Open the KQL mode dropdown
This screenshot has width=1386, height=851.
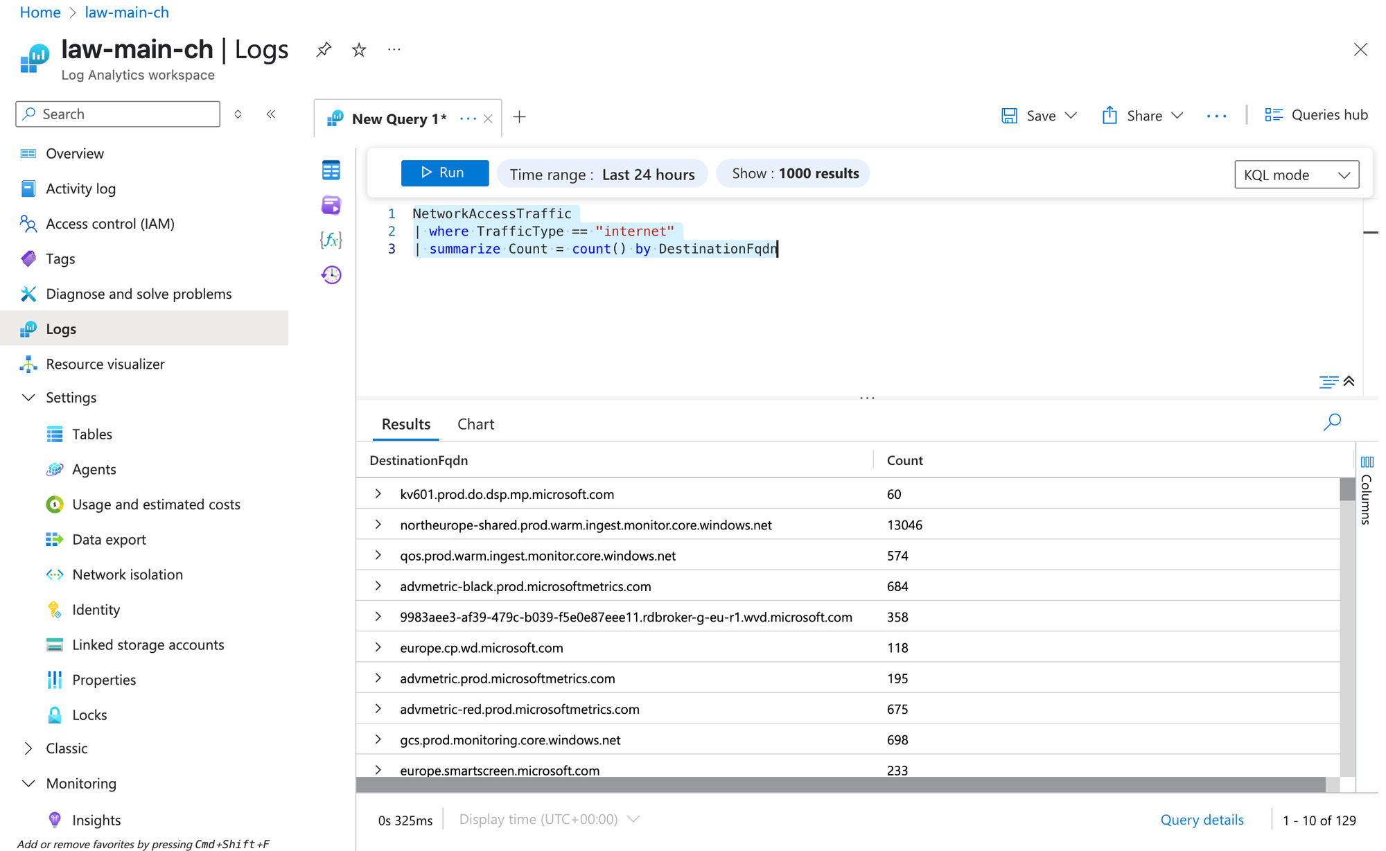1296,175
